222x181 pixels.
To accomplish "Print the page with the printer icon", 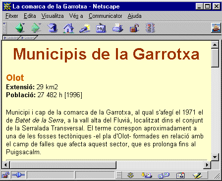I will click(118, 28).
